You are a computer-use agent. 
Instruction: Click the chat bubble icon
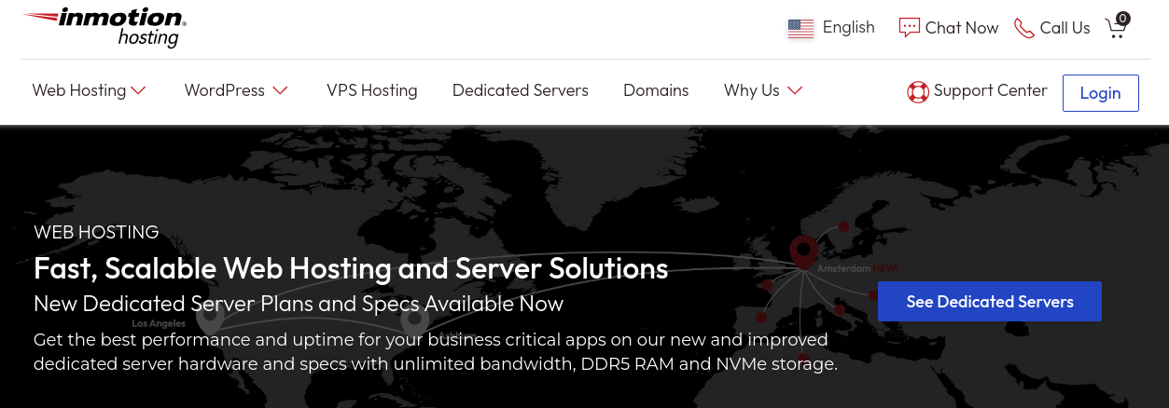pyautogui.click(x=909, y=28)
